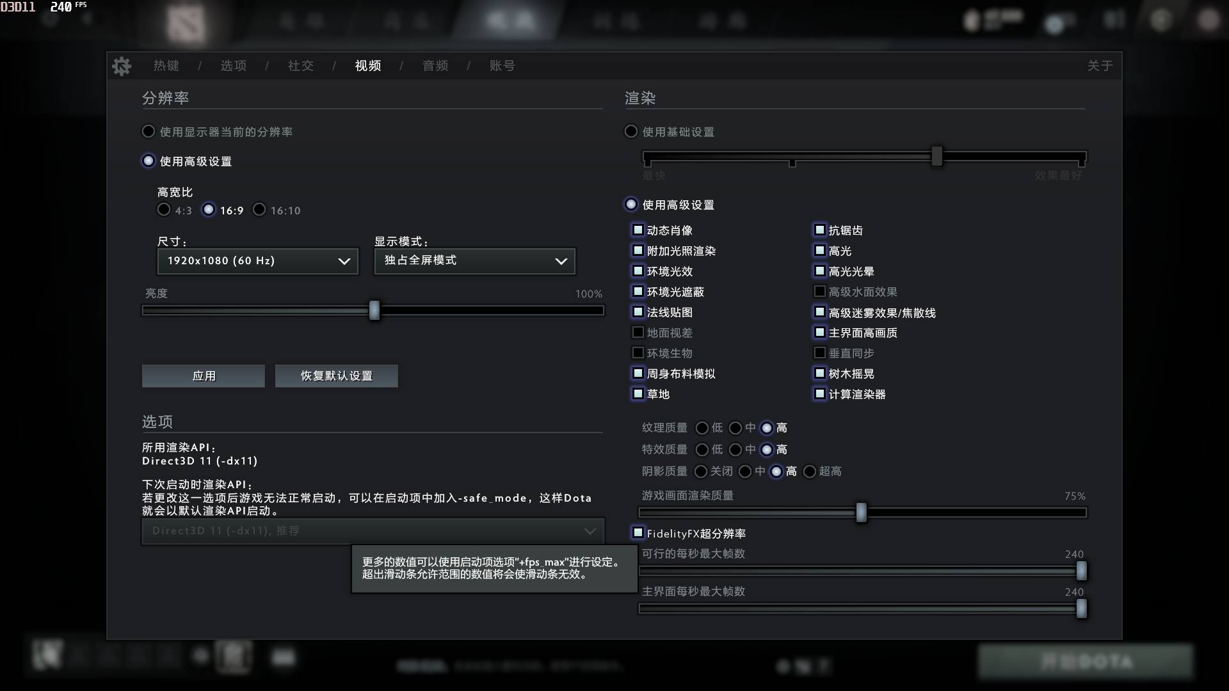Click the blurred Dota 2 logo icon
The height and width of the screenshot is (691, 1229).
[x=186, y=24]
